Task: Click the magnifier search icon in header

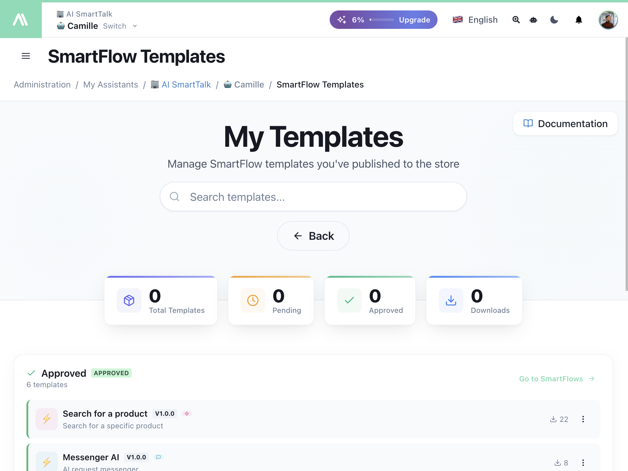Action: 516,20
